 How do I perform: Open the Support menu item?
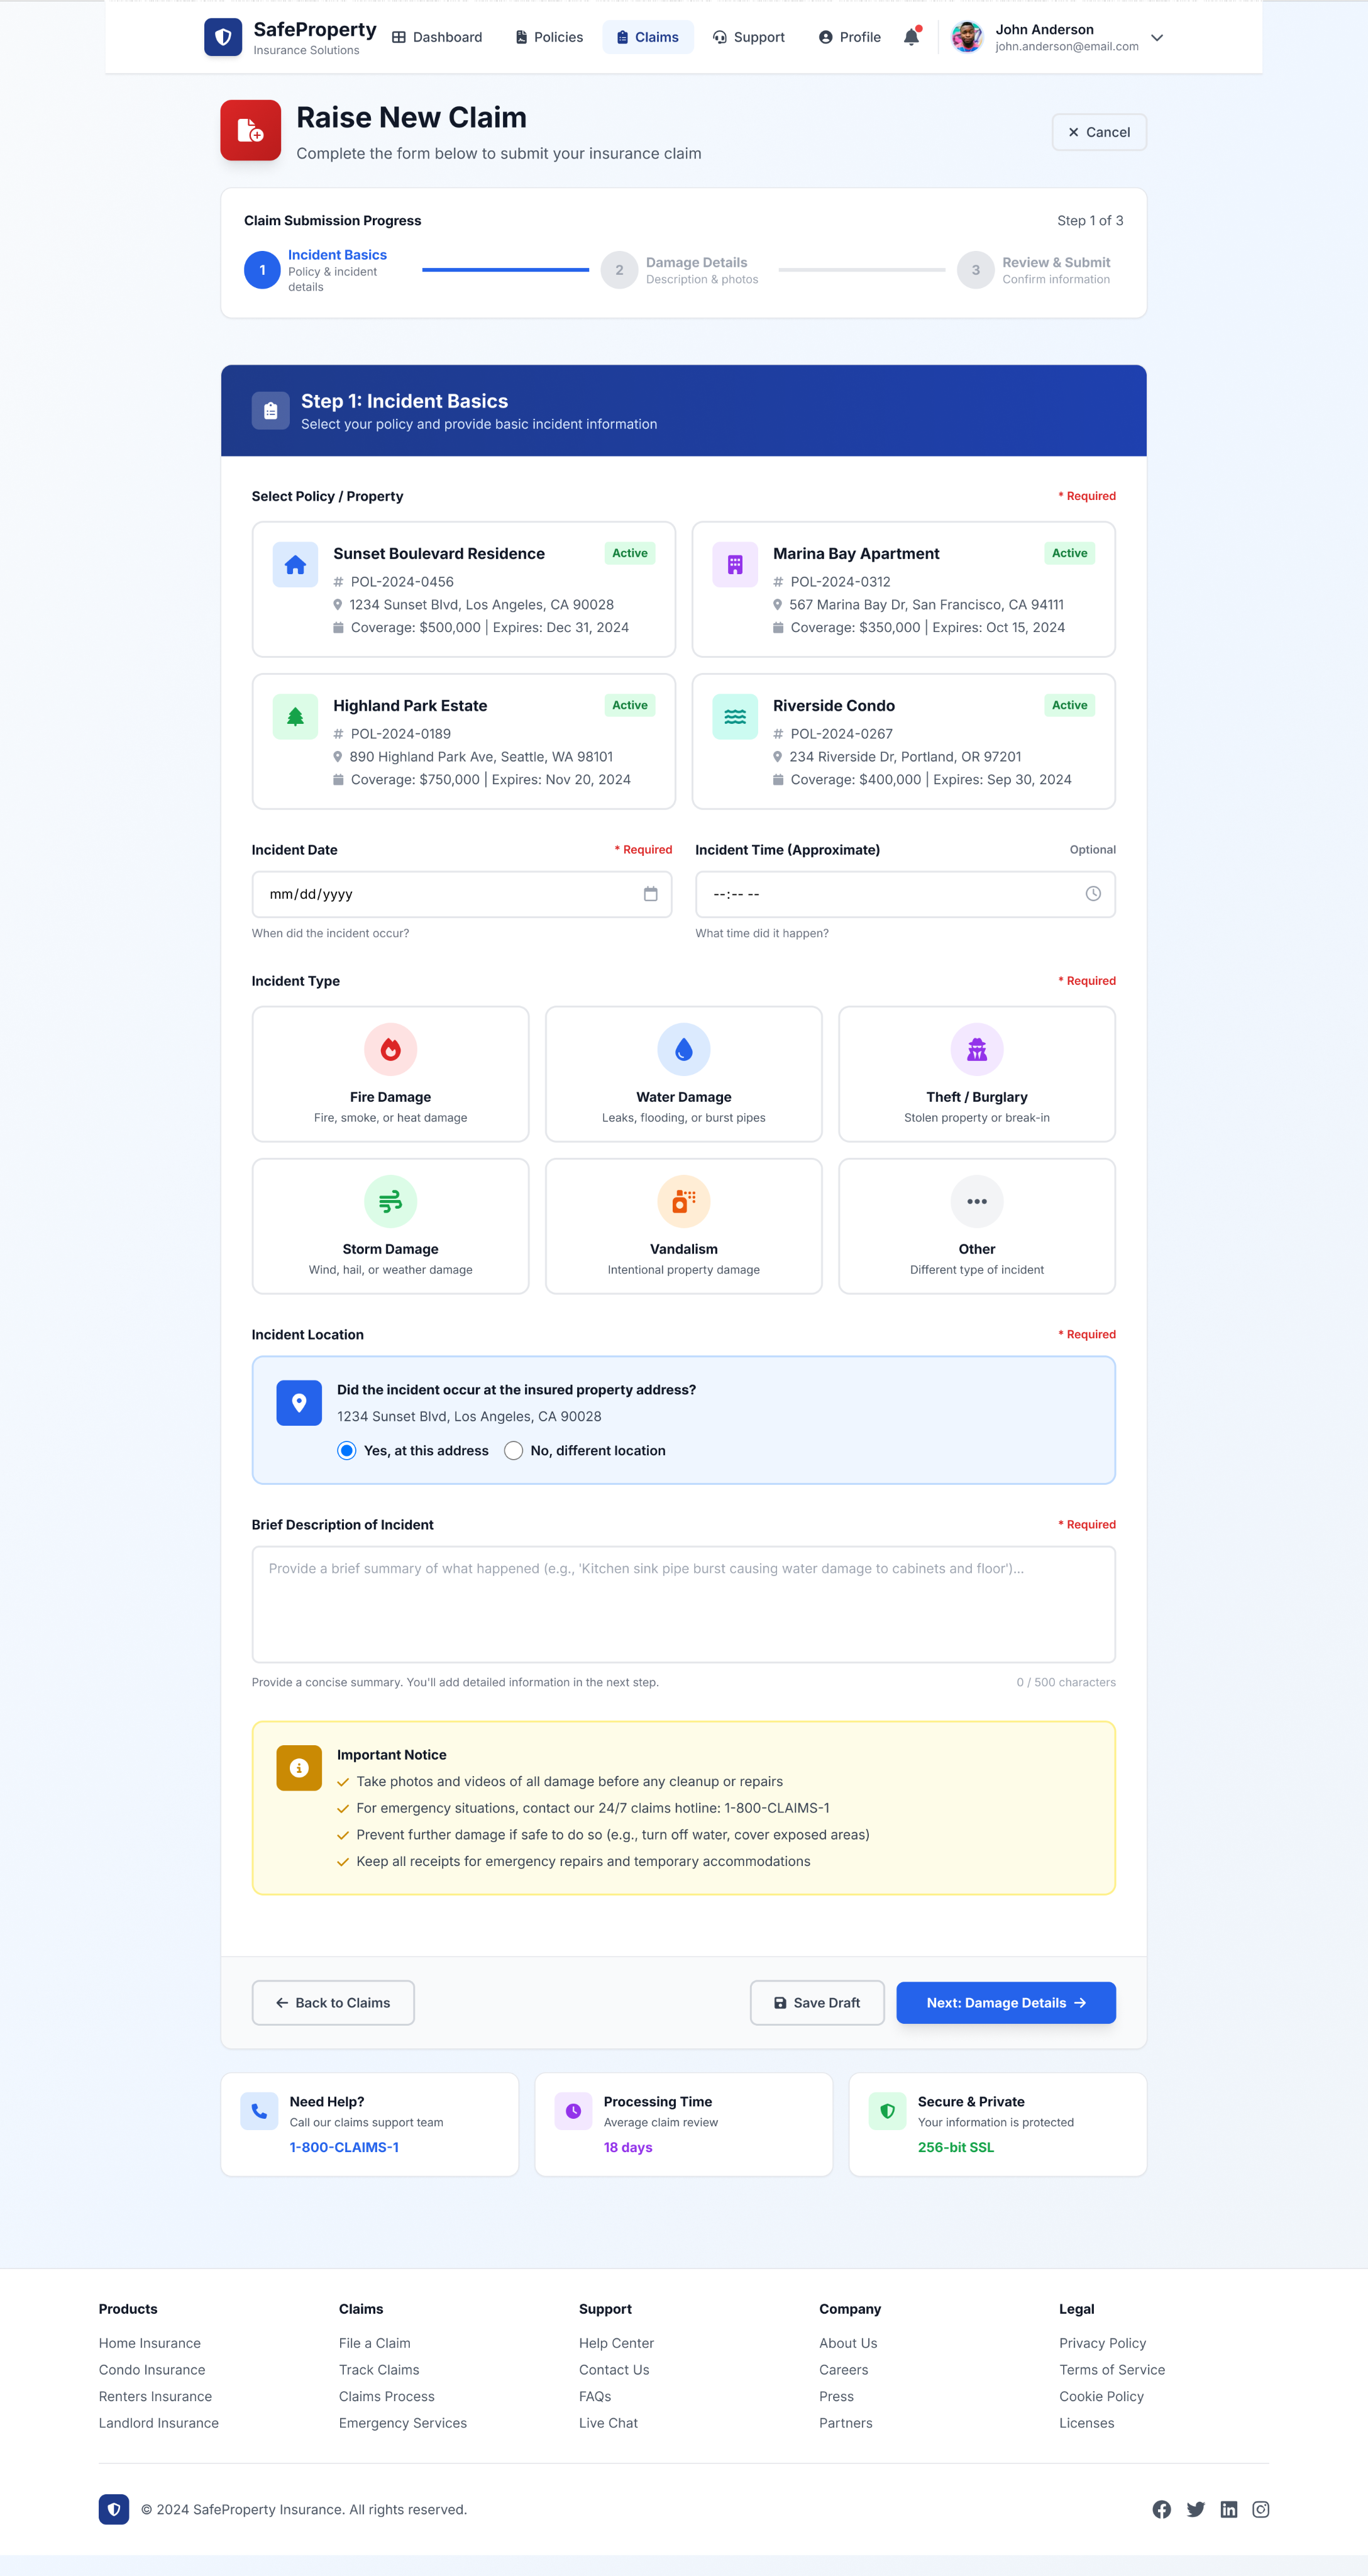click(749, 37)
